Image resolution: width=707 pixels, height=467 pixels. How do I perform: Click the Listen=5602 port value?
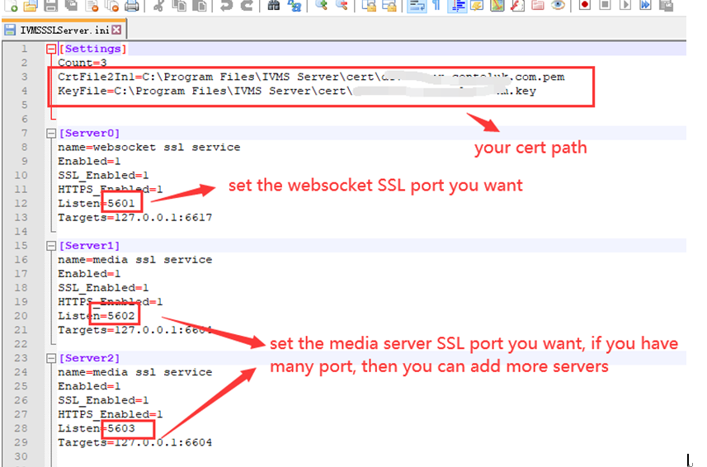pos(121,315)
